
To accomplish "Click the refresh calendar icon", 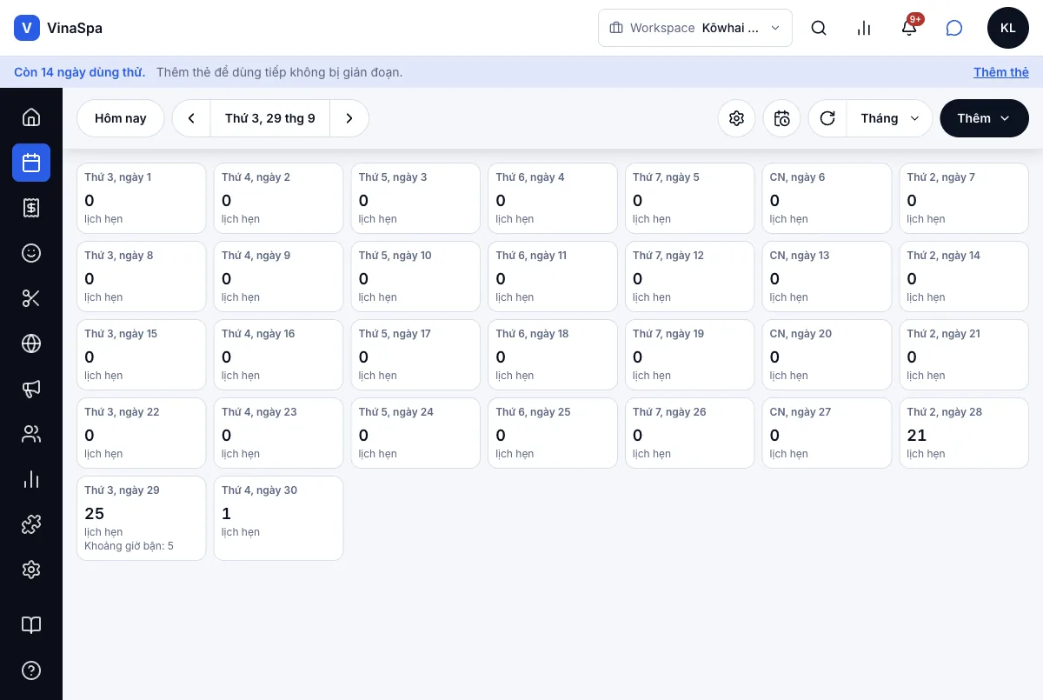I will coord(827,118).
